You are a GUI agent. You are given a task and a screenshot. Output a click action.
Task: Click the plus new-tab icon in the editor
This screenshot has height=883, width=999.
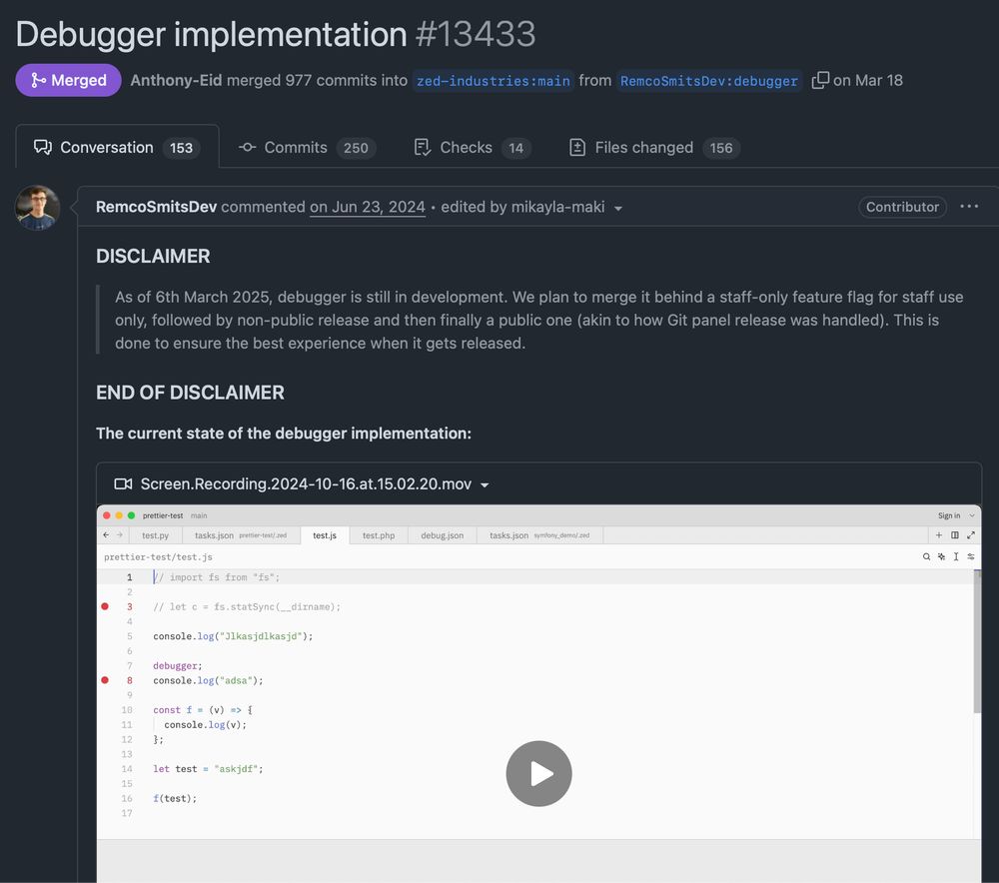(938, 535)
